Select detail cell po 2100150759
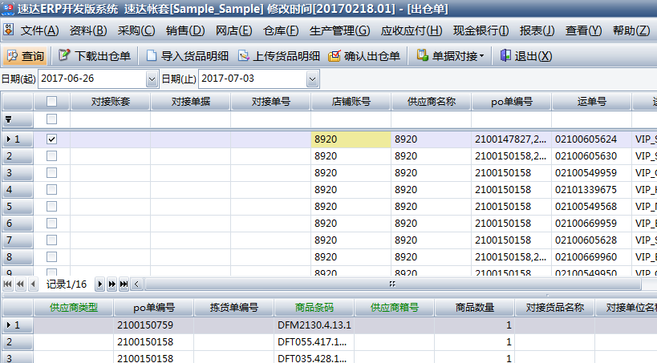The image size is (657, 363). (x=153, y=325)
